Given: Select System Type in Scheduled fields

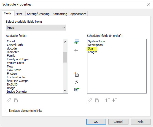Looking at the screenshot, I should point(96,41).
